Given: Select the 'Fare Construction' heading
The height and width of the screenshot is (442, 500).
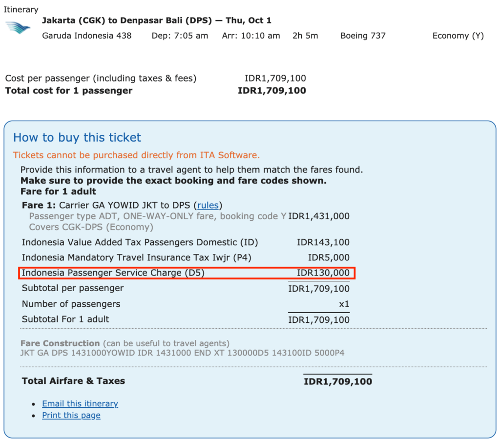Looking at the screenshot, I should pyautogui.click(x=60, y=343).
